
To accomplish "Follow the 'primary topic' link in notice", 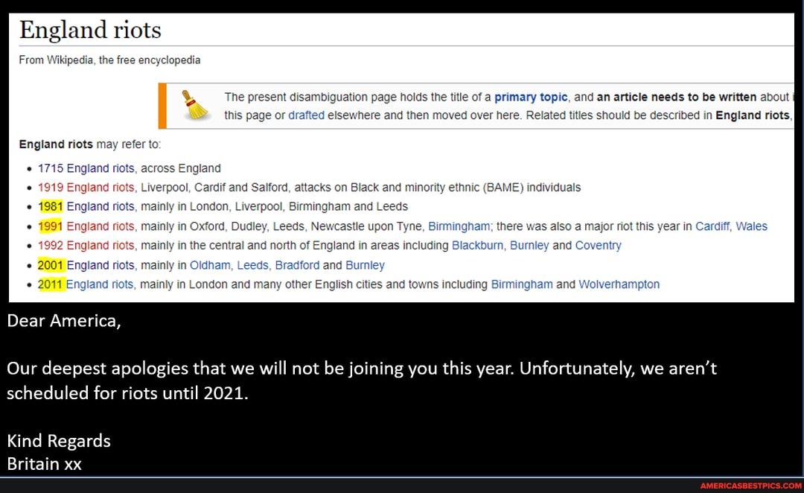I will pyautogui.click(x=531, y=97).
